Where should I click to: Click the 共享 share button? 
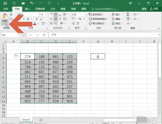[x=154, y=9]
